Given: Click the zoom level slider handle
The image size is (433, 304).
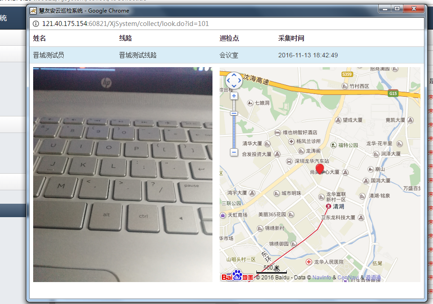Looking at the screenshot, I should click(234, 113).
